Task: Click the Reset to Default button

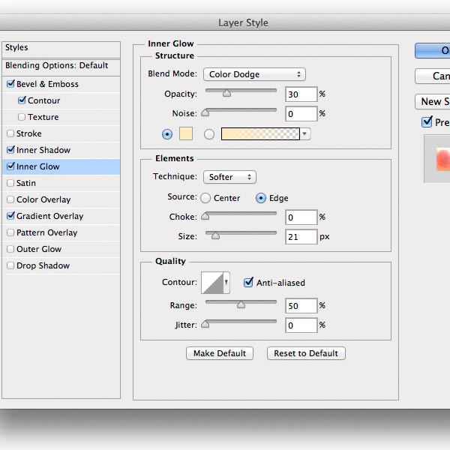Action: tap(306, 353)
